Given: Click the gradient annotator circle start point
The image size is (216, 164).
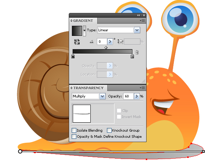Looking at the screenshot, I should [20, 151].
